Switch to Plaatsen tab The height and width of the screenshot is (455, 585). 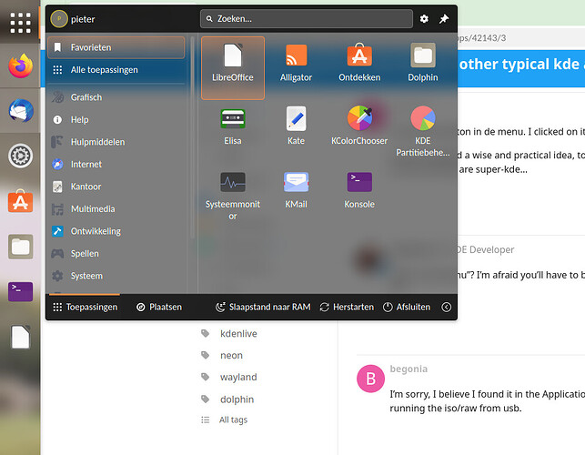click(159, 308)
